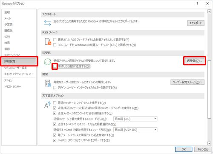Click the help question mark icon

click(x=197, y=3)
